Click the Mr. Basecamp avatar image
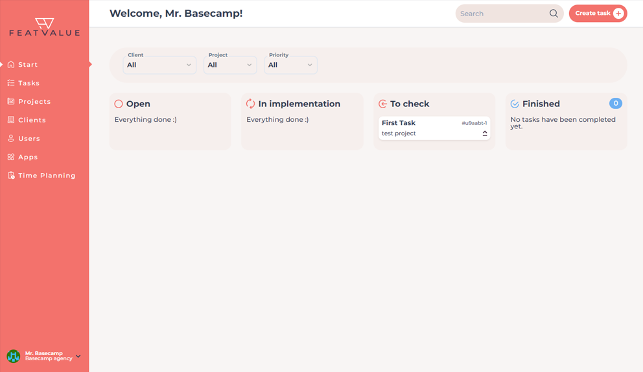Viewport: 643px width, 372px height. (x=13, y=356)
